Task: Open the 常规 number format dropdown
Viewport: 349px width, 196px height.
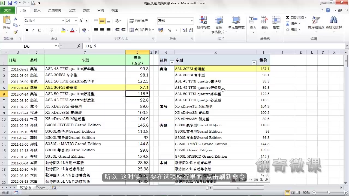Action: (x=191, y=21)
